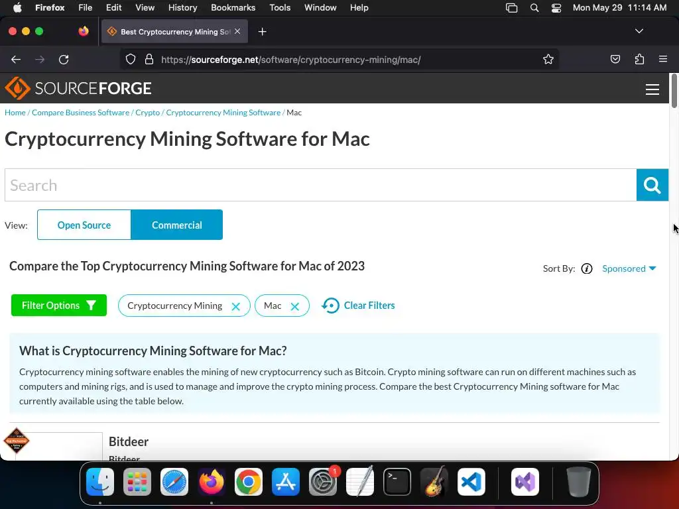679x509 pixels.
Task: Open the Sponsored sort dropdown
Action: click(x=629, y=268)
